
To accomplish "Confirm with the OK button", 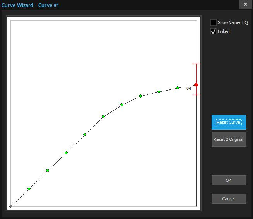I will [x=229, y=180].
